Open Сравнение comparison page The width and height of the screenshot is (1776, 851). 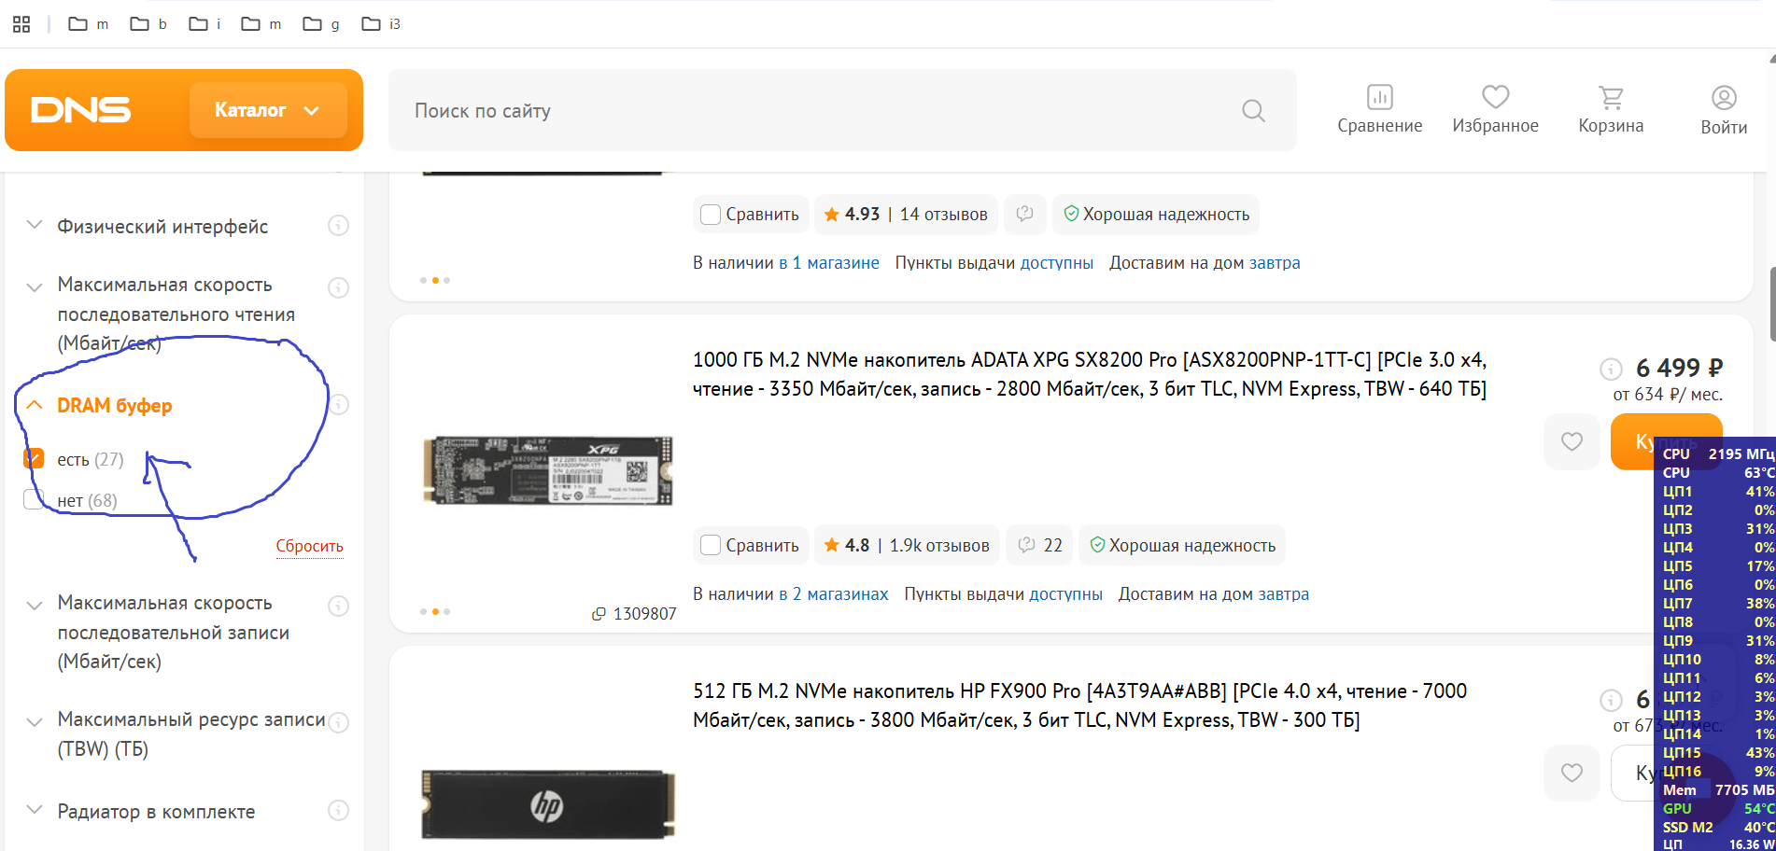pyautogui.click(x=1379, y=110)
